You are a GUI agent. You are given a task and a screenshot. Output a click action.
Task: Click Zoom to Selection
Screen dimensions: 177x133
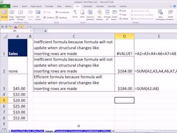coord(90,15)
